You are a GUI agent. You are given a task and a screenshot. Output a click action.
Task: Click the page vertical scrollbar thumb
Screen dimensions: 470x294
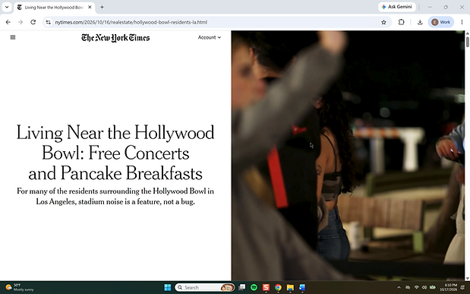[467, 41]
